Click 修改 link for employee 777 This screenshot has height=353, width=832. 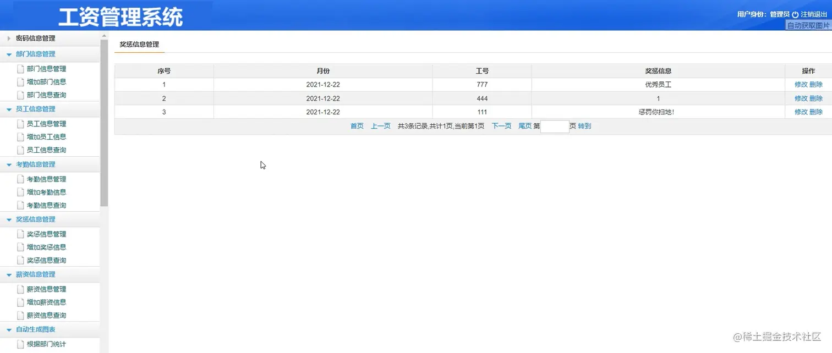[801, 84]
